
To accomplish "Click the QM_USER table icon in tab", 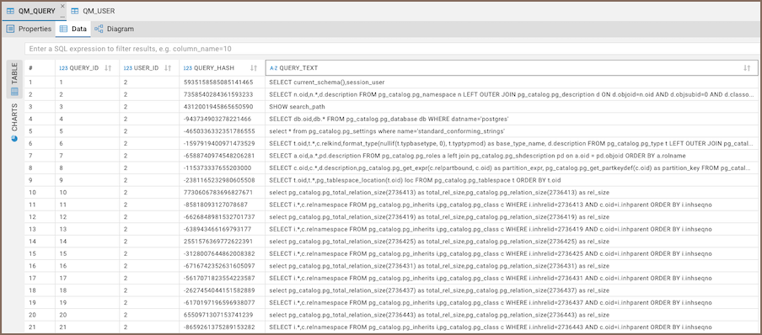I will [75, 11].
